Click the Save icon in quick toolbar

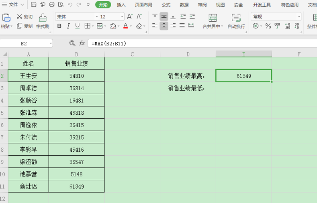pos(34,4)
